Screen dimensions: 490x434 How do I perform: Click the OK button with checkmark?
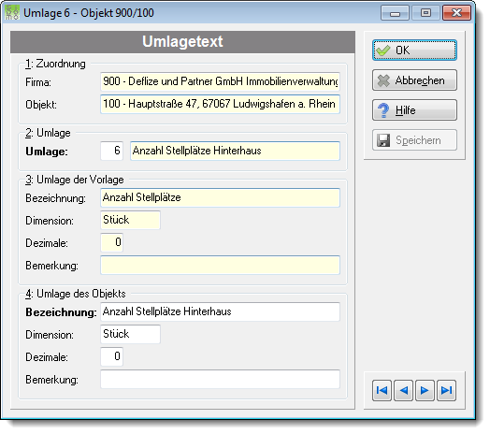coord(414,50)
